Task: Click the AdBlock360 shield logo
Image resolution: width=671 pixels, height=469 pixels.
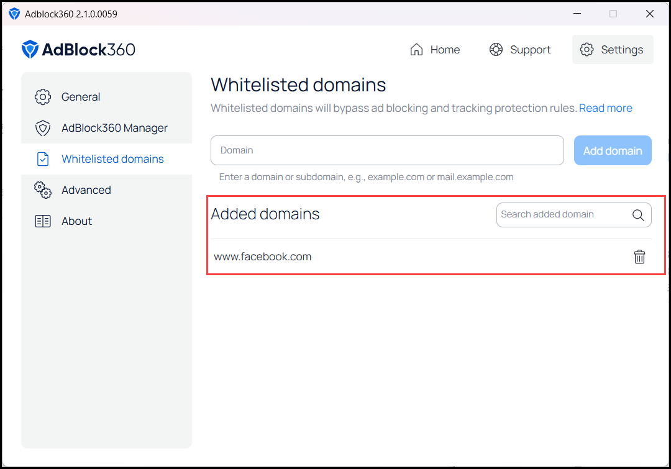Action: [x=30, y=49]
